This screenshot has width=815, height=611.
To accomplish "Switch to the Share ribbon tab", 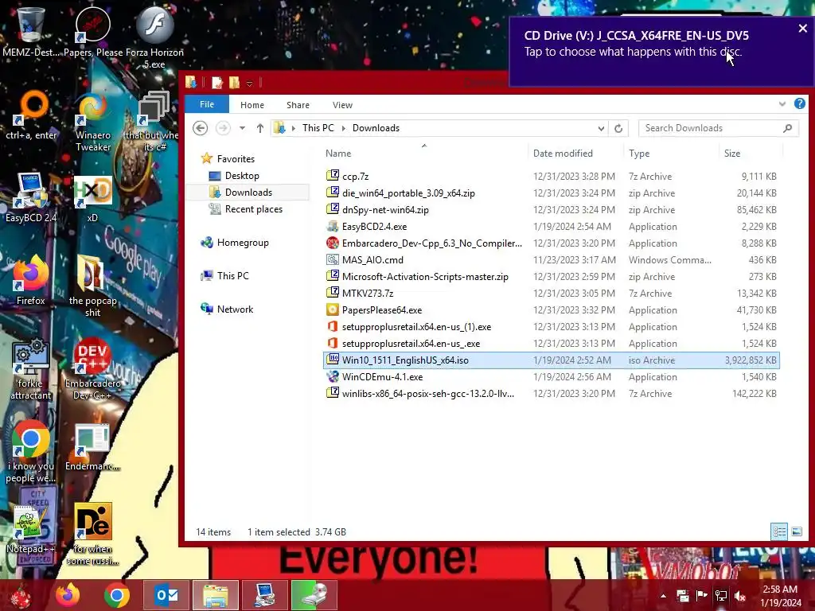I will (x=298, y=105).
